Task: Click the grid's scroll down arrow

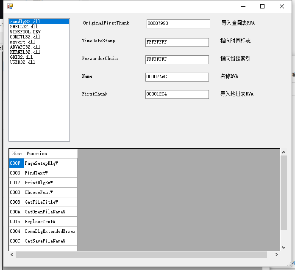Action: [284, 248]
